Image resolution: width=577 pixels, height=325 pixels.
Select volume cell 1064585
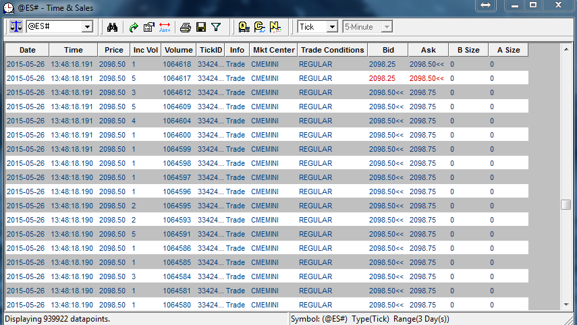click(x=177, y=262)
